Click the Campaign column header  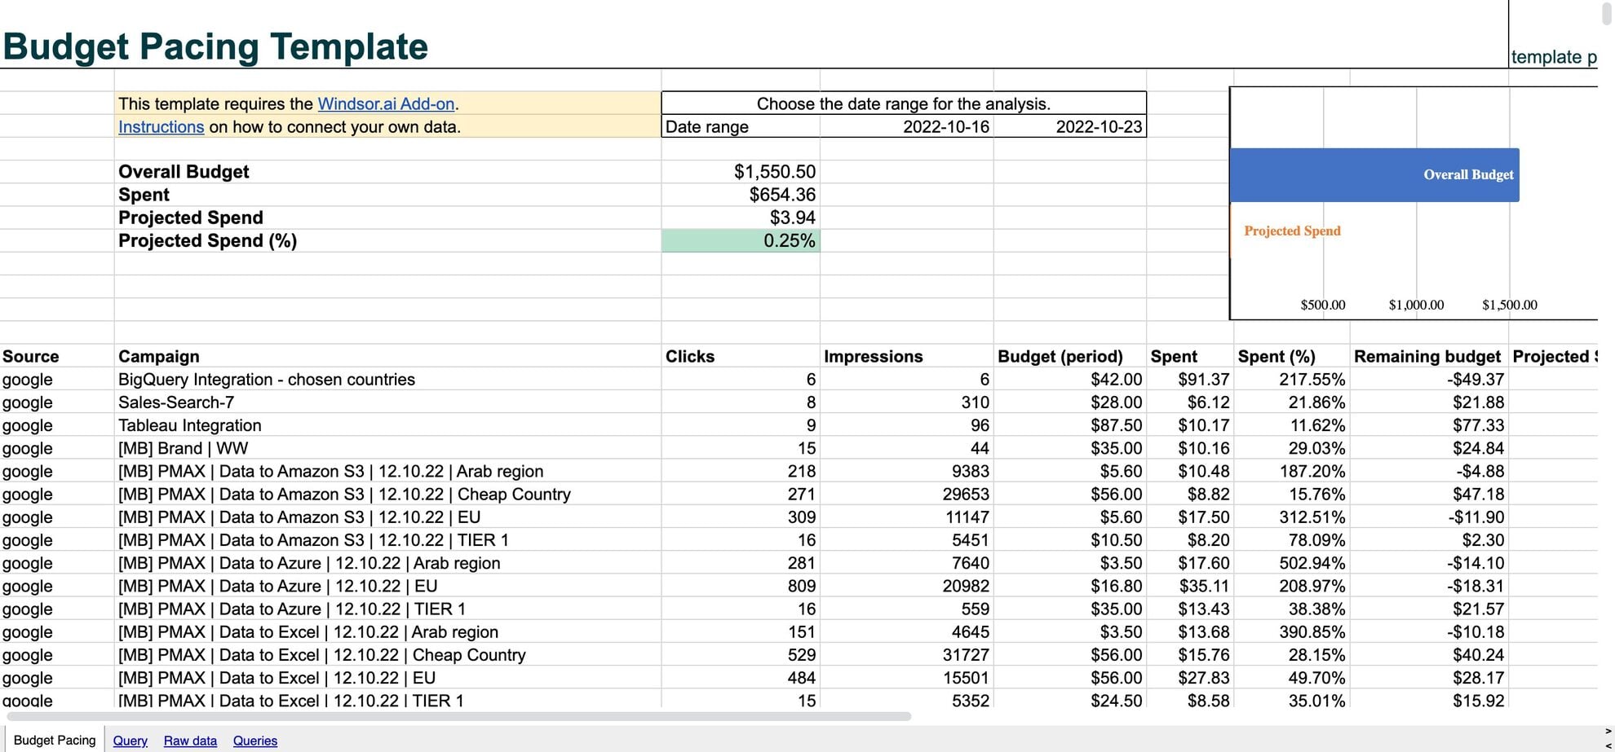(159, 357)
